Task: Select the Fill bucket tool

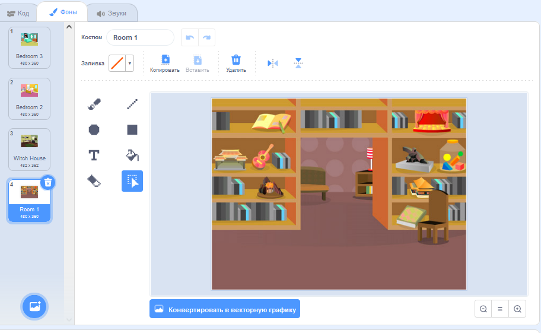Action: click(x=132, y=156)
